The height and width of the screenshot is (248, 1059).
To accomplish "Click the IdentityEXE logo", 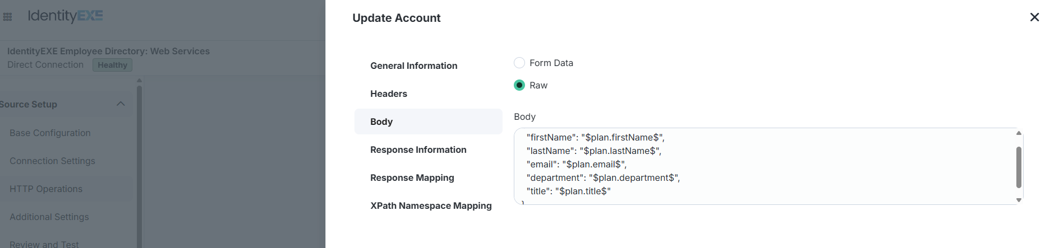I will [x=65, y=16].
